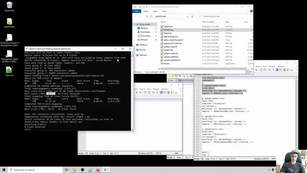Click Show All Characters in the front Notepad++ toolbar

pos(157,92)
